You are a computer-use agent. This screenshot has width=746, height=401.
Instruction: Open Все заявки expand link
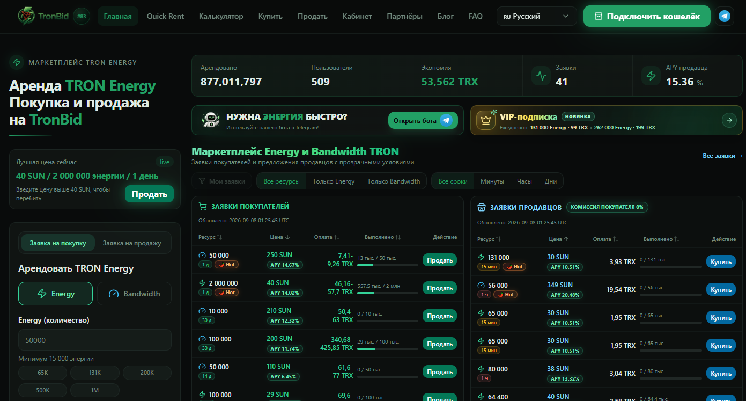(722, 155)
